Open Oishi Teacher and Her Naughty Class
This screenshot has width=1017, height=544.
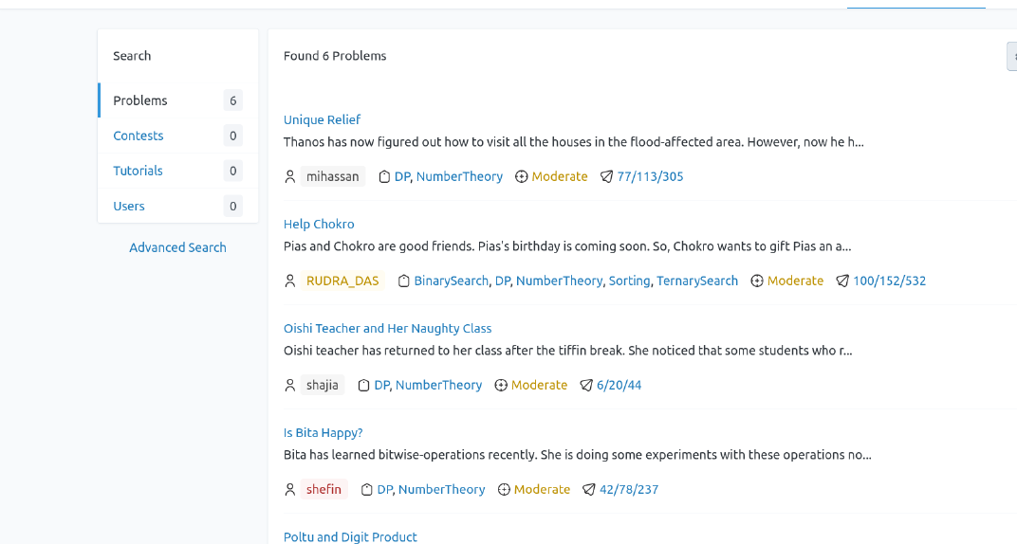click(x=387, y=328)
